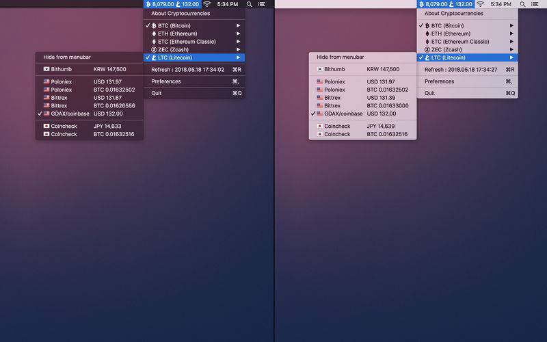Expand the ZEC (Zcash) arrow in the light menu

tap(511, 49)
